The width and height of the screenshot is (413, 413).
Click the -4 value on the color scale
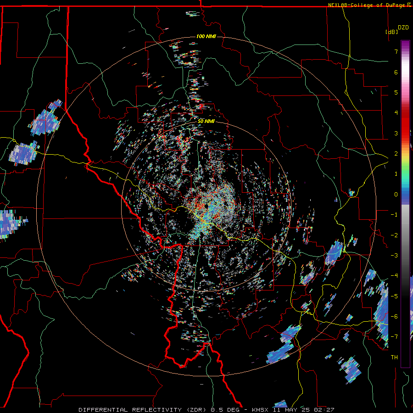pos(394,276)
